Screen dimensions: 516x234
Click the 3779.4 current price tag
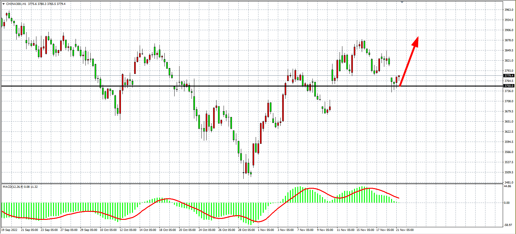coord(509,75)
